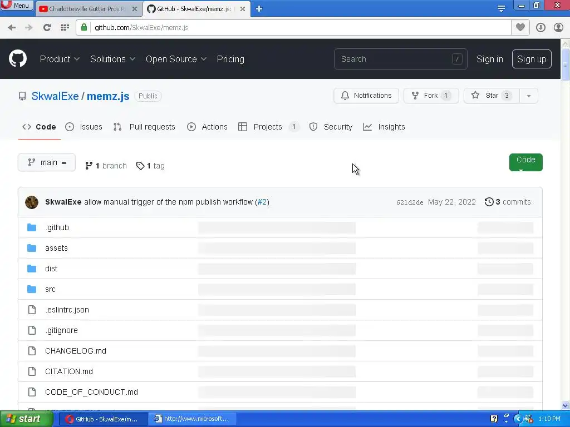Reload the page with refresh icon
This screenshot has width=570, height=427.
click(x=47, y=28)
